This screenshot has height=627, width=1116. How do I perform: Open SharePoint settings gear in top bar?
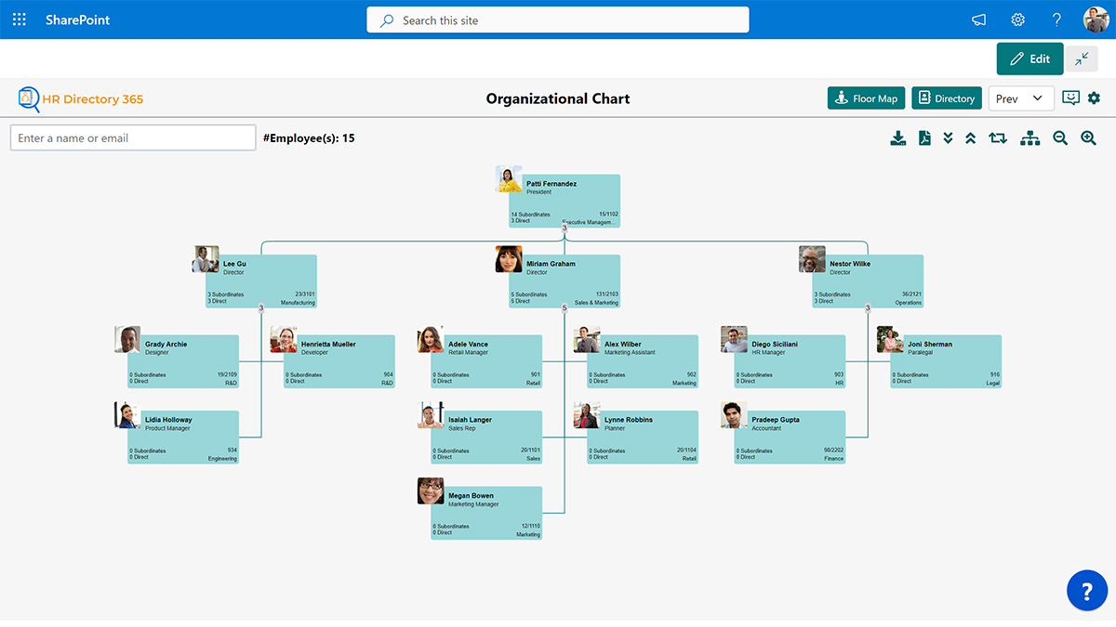1017,19
